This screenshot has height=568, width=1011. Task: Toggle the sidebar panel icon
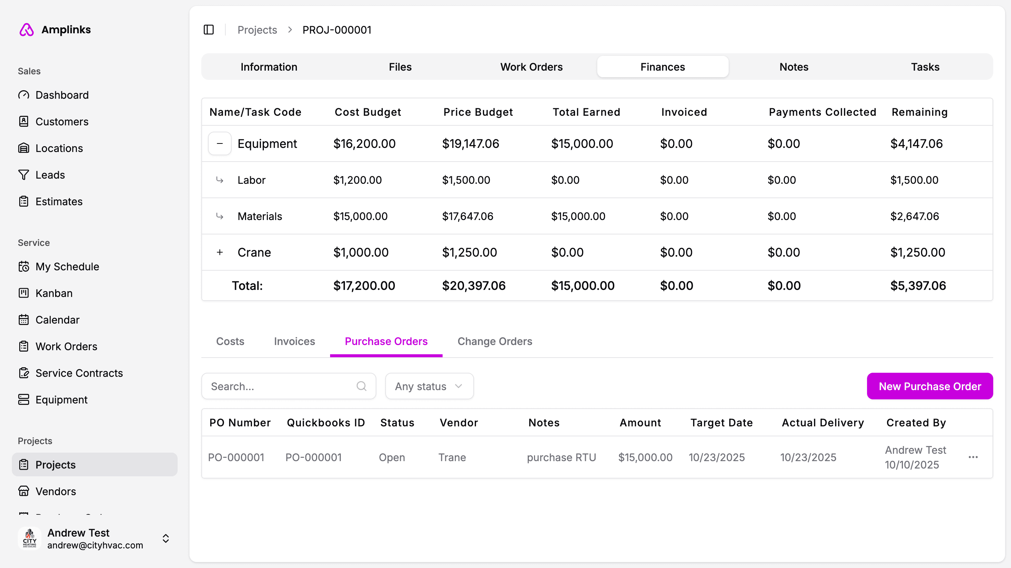click(208, 30)
